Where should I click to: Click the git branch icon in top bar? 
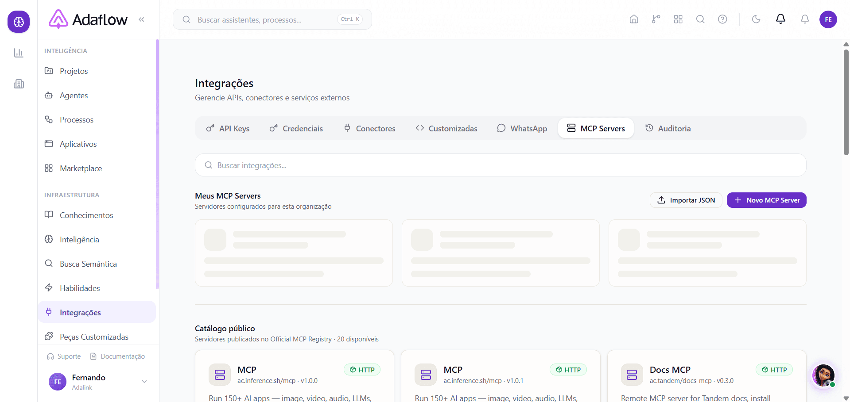(656, 19)
